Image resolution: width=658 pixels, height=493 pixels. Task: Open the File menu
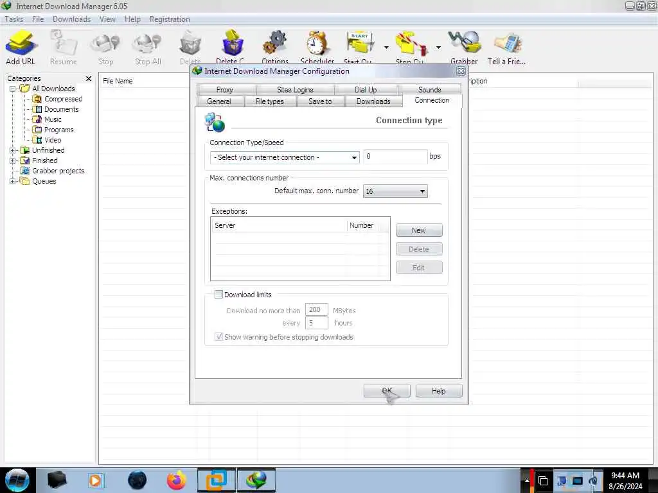coord(38,19)
